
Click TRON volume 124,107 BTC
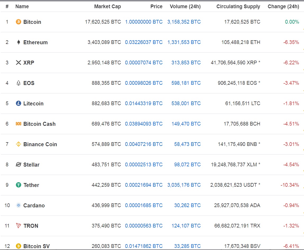coord(186,226)
